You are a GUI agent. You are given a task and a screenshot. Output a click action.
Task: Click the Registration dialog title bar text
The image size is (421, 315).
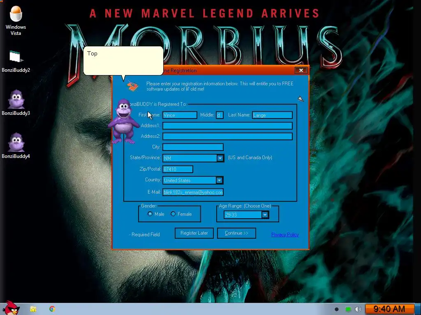point(180,71)
